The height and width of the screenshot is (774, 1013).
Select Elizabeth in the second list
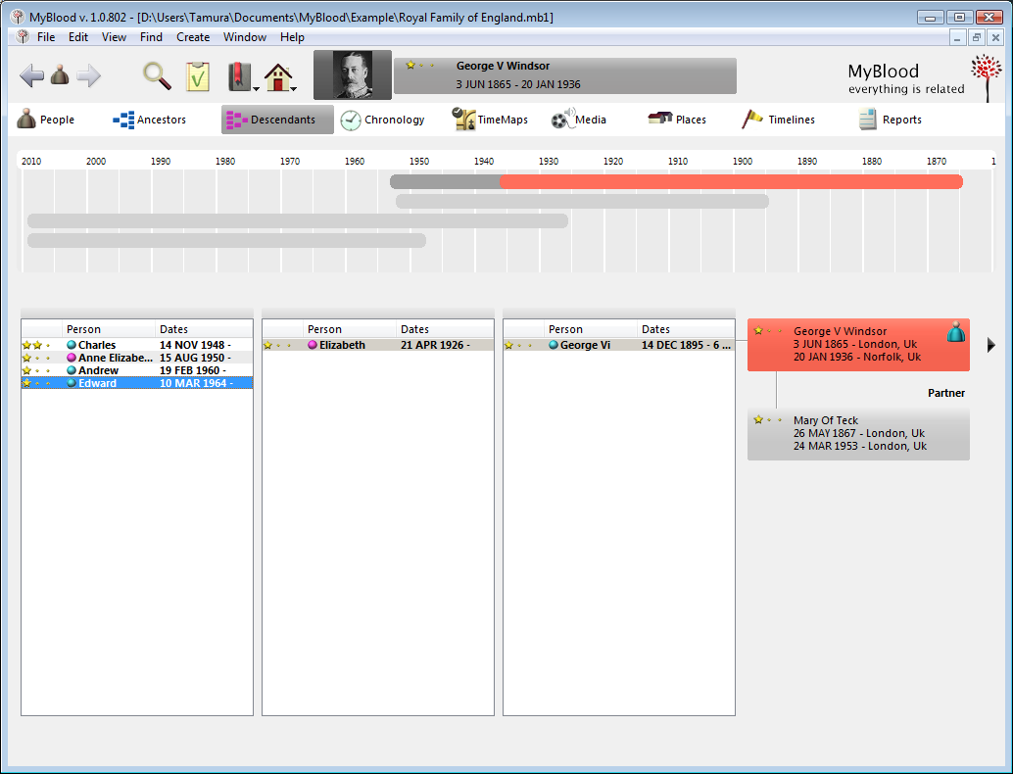(x=378, y=345)
